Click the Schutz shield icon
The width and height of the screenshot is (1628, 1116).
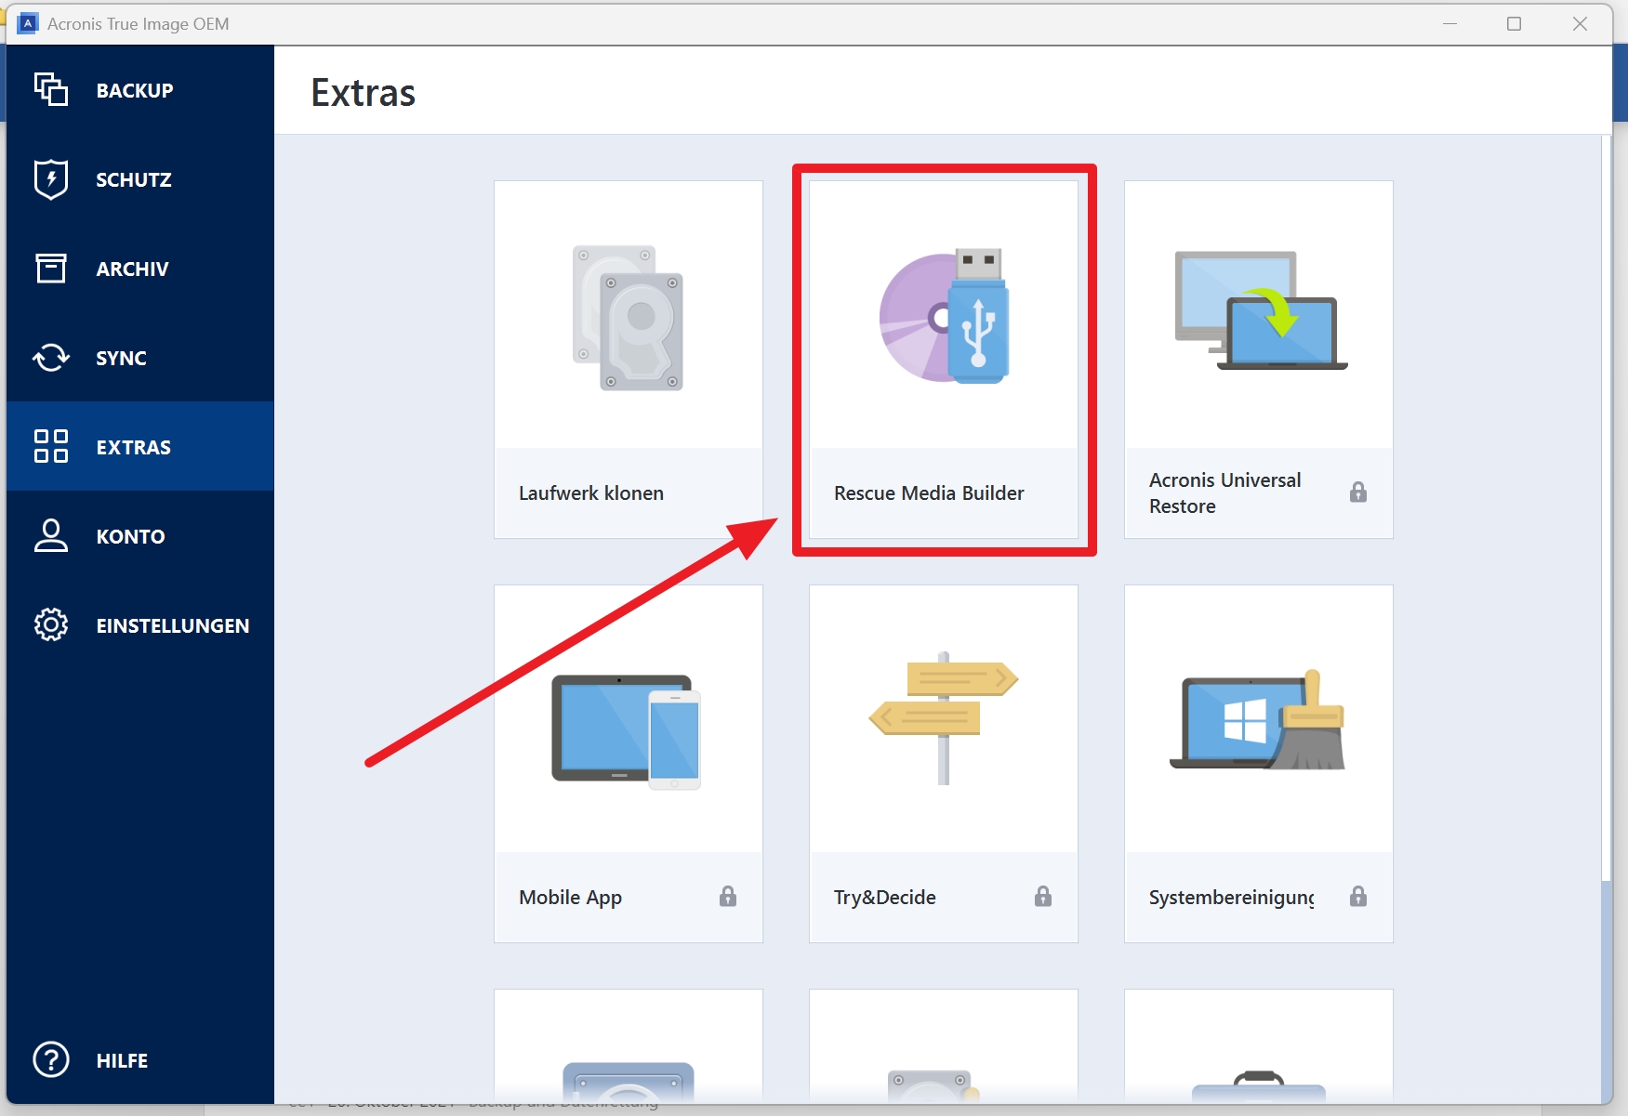51,178
